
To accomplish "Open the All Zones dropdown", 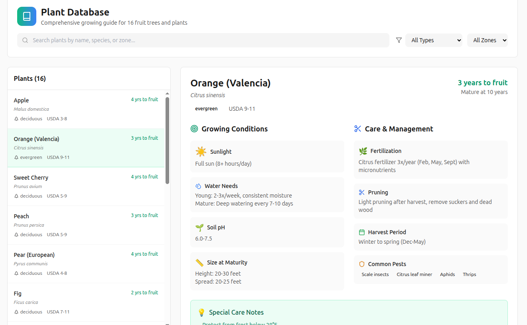I will tap(487, 40).
